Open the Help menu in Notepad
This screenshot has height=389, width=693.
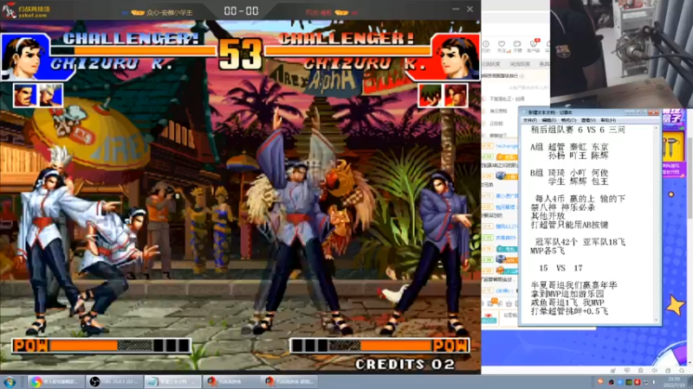[608, 120]
